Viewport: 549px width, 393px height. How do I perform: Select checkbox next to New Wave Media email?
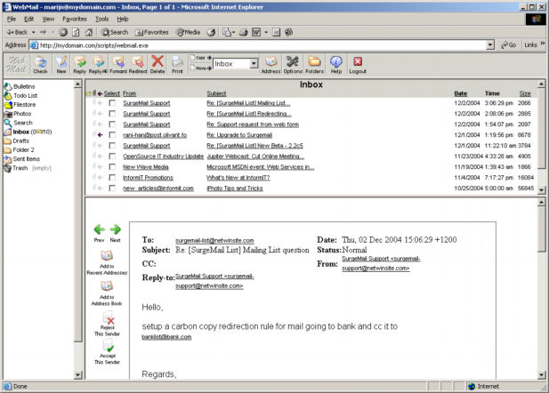[x=112, y=166]
